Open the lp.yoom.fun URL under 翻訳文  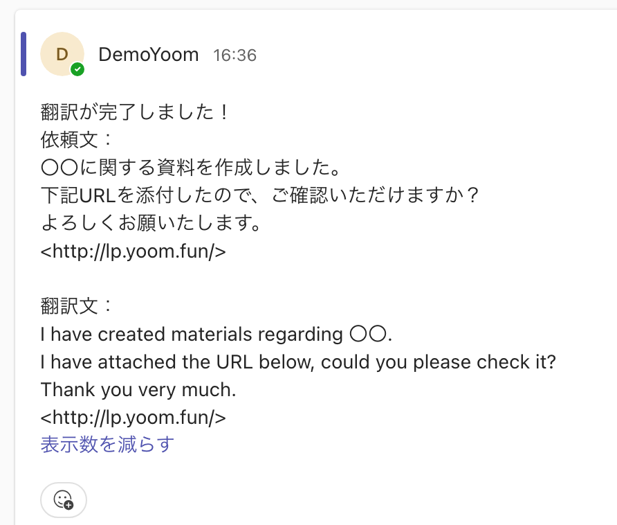pos(133,418)
